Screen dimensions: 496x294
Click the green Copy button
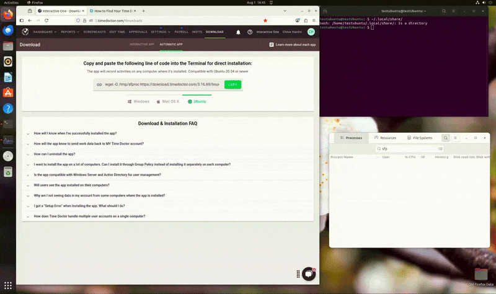(x=232, y=84)
